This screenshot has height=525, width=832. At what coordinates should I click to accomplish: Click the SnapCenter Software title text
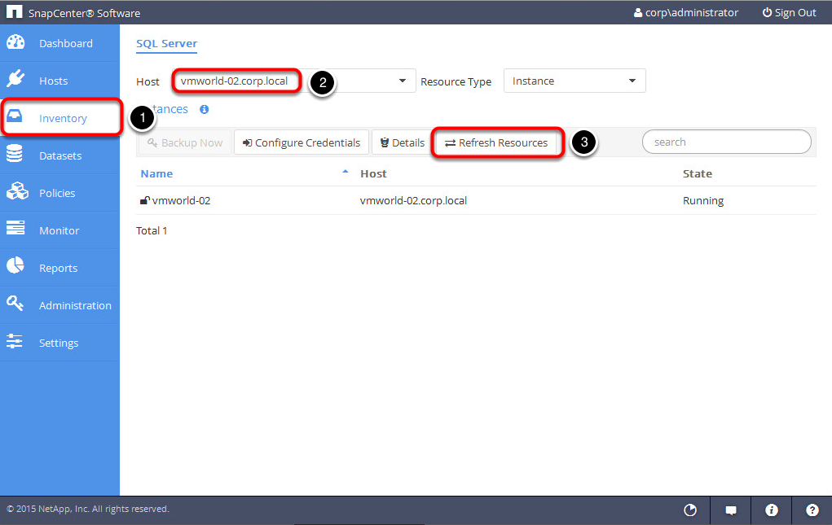(x=85, y=13)
